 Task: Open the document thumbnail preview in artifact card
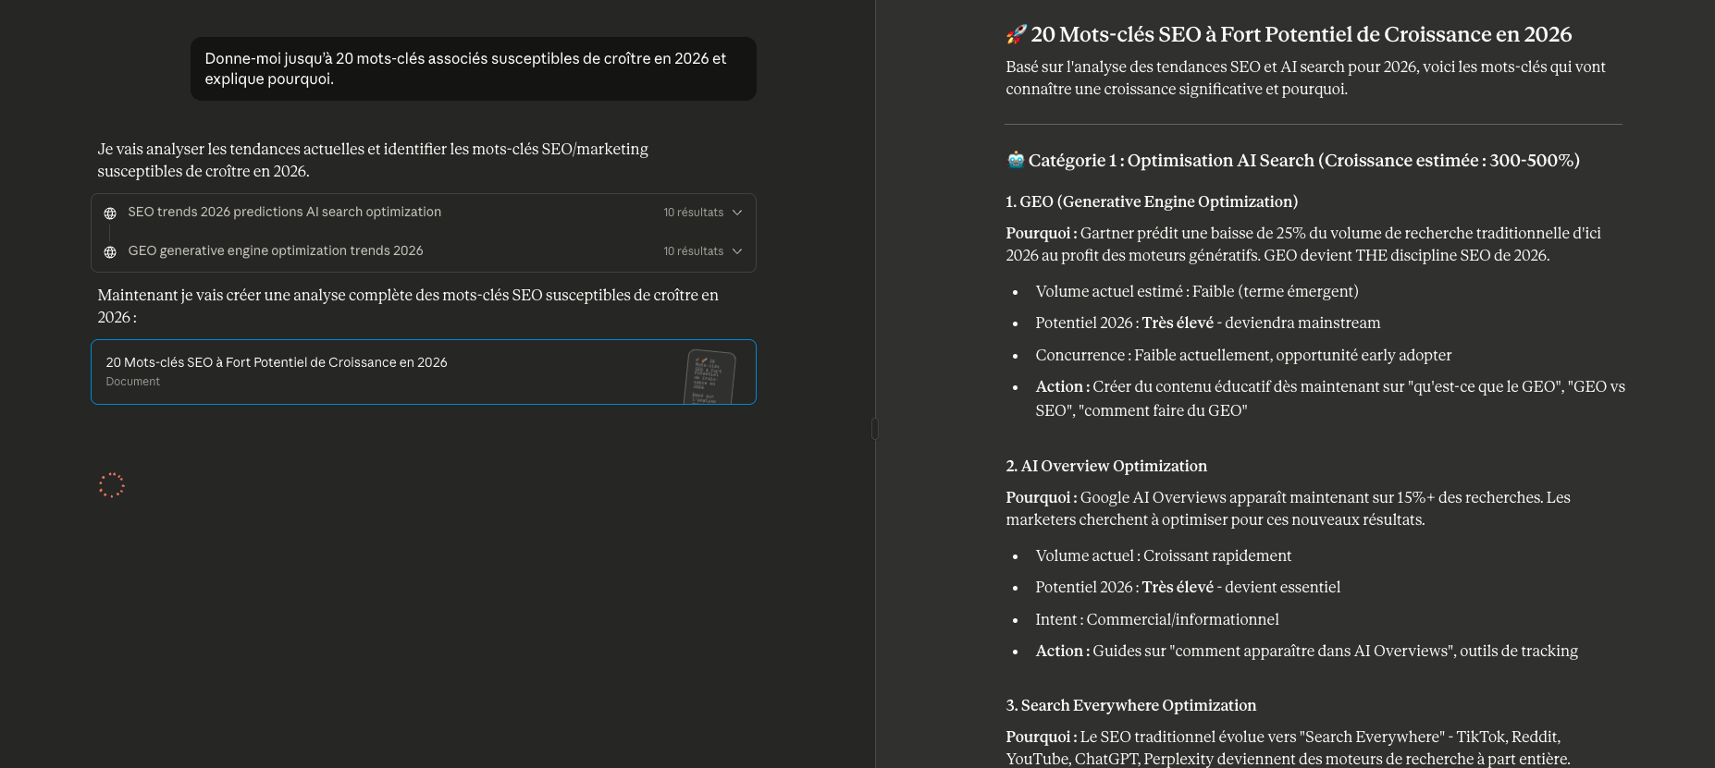pos(709,376)
